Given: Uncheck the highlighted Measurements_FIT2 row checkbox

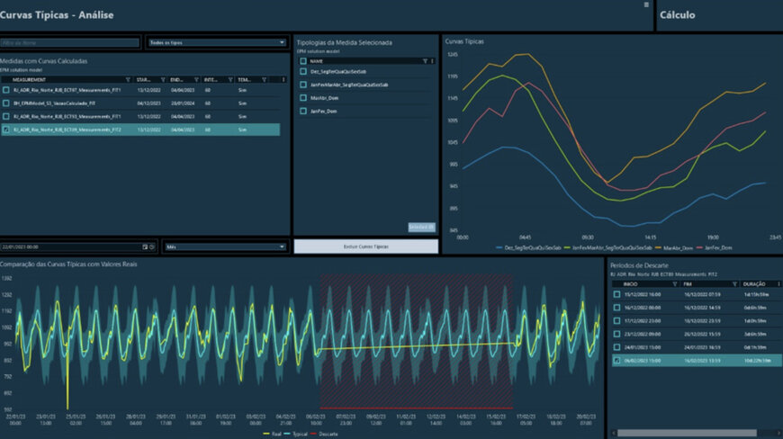Looking at the screenshot, I should tap(6, 130).
